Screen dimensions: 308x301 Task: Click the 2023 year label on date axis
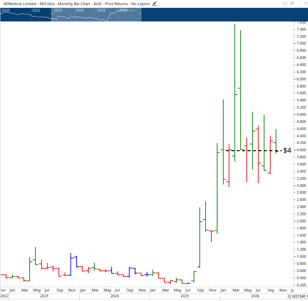pos(44,296)
